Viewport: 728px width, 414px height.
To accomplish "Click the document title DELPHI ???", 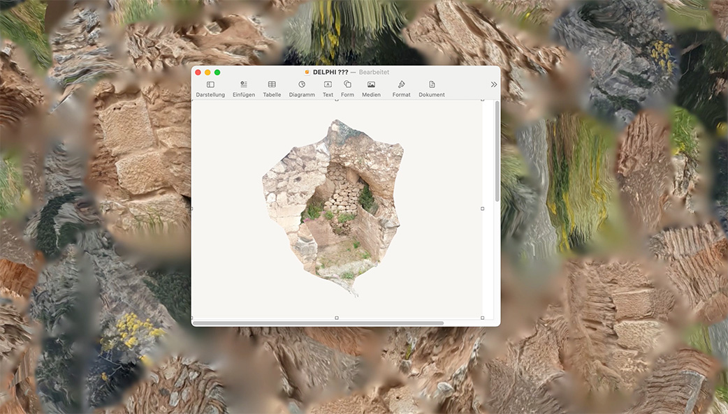I will click(x=330, y=72).
